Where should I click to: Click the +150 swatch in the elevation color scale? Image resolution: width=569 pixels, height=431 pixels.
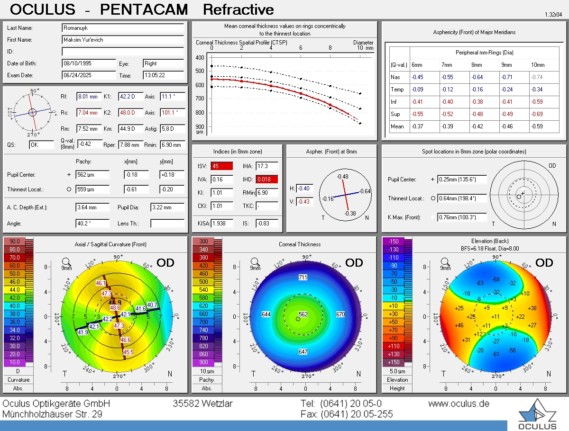coord(394,362)
